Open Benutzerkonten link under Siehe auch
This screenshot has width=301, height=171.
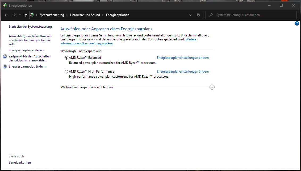20,162
